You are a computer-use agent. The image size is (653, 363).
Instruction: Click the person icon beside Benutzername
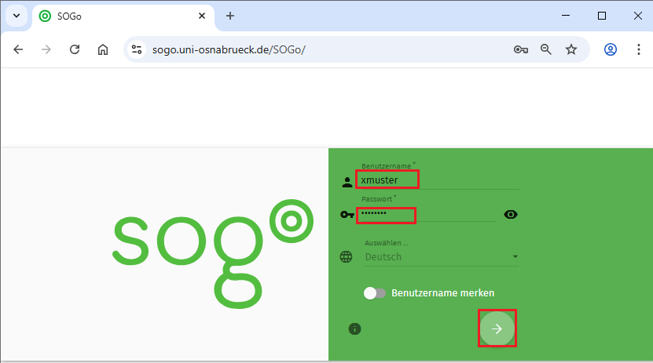tap(347, 182)
